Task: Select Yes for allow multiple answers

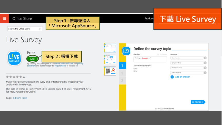Action: pos(134,69)
